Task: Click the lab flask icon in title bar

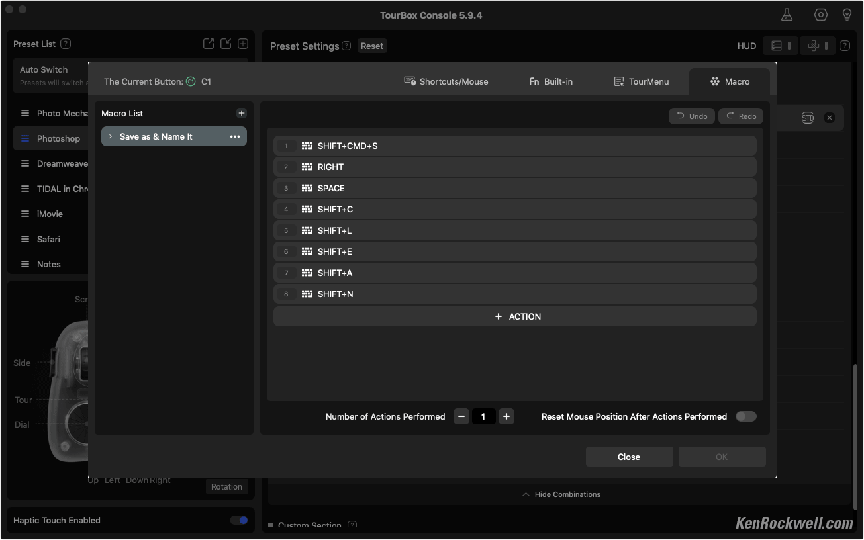Action: tap(787, 15)
